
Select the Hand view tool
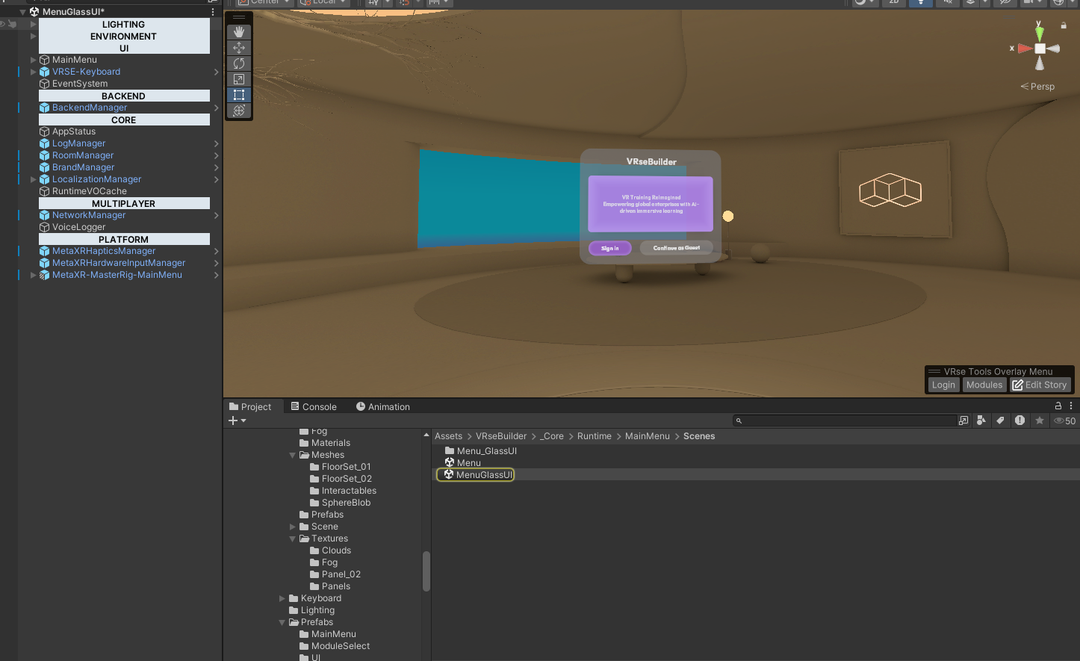click(239, 32)
